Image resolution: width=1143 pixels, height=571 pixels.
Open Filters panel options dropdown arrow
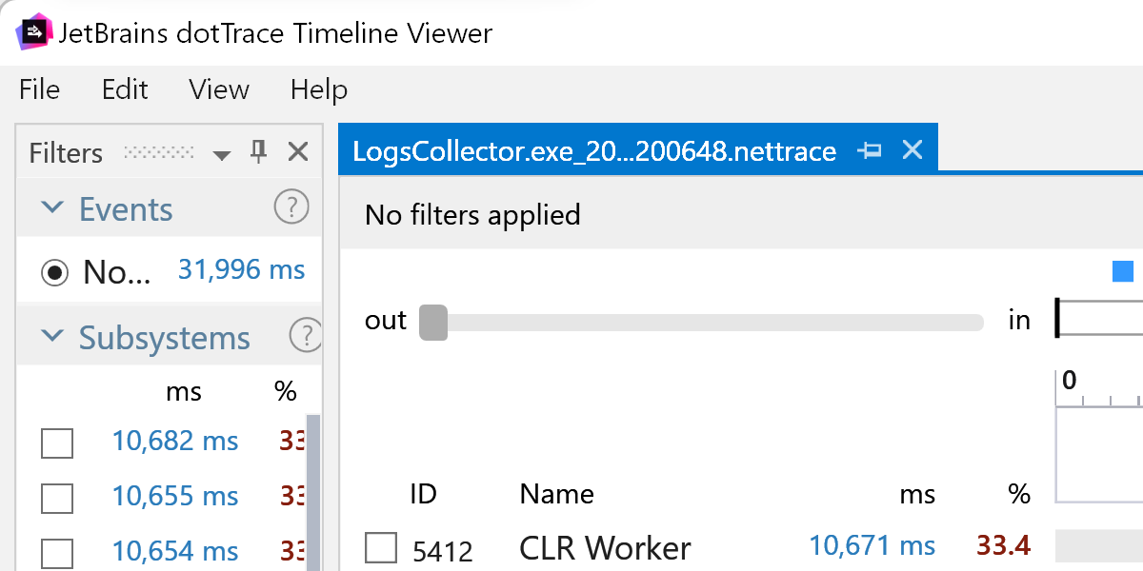tap(222, 154)
